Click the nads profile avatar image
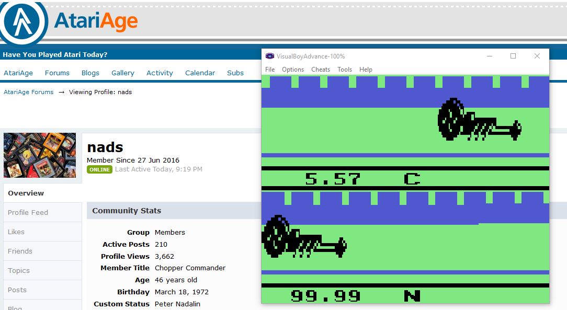The width and height of the screenshot is (567, 310). coord(40,155)
